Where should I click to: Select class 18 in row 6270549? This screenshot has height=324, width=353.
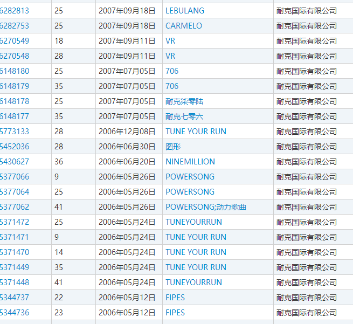(59, 41)
